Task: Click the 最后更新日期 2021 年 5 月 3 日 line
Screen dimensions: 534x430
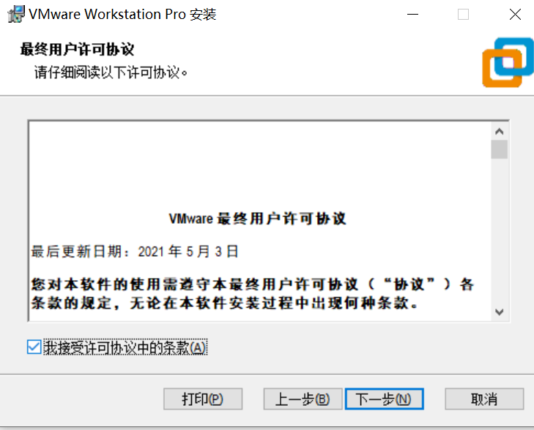Action: [135, 252]
